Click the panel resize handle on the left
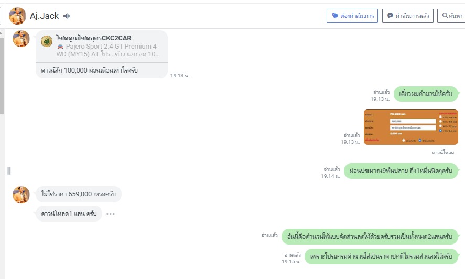The width and height of the screenshot is (465, 279). tap(9, 171)
